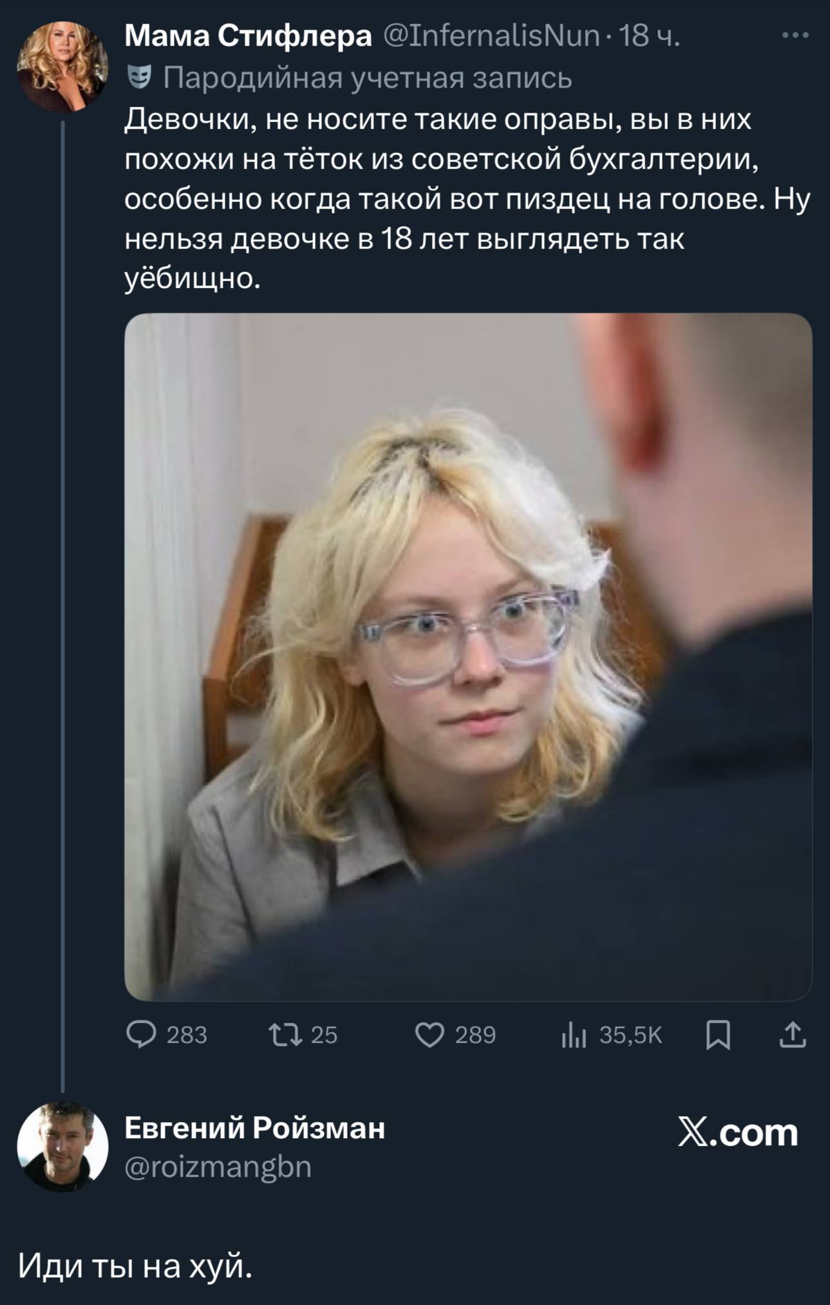Click the reply speech bubble icon

(141, 1034)
